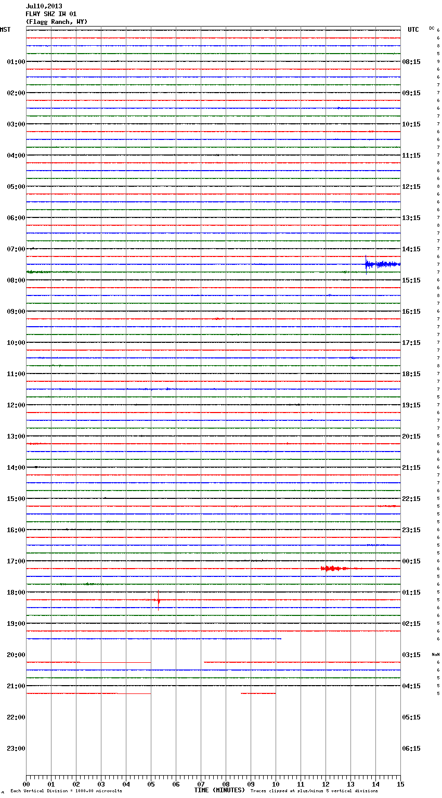The image size is (442, 798).
Task: Click the "09:15" UTC time label
Action: click(x=411, y=93)
